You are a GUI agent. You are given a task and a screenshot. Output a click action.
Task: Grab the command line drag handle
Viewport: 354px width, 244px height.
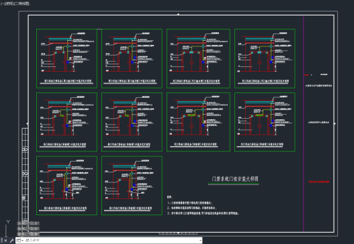pos(1,241)
